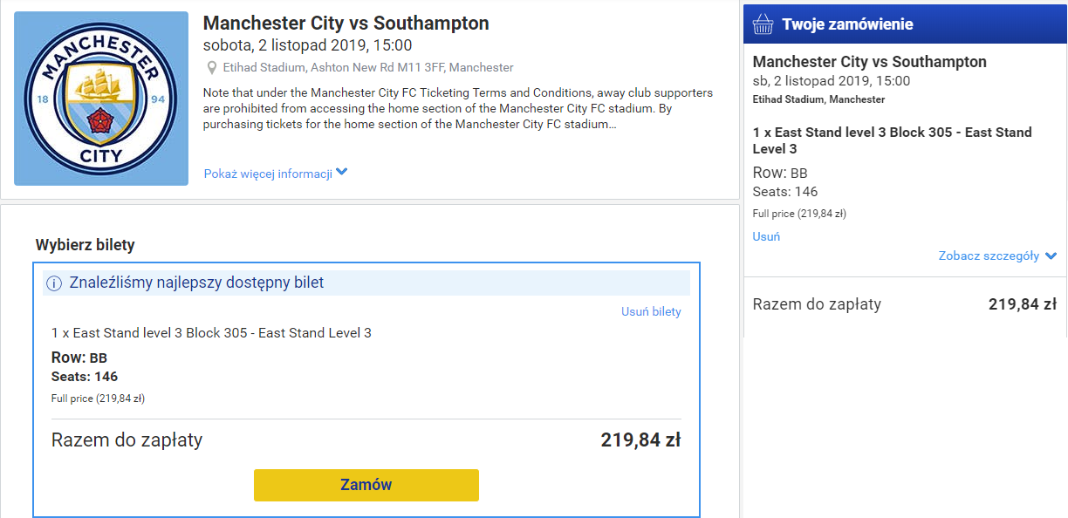The width and height of the screenshot is (1068, 518).
Task: Click the 219,84 zł total in sidebar
Action: coord(1022,304)
